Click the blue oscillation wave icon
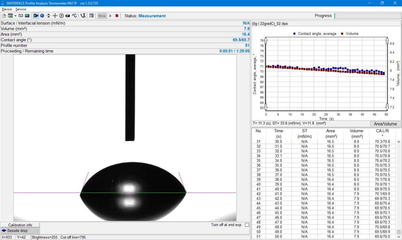The image size is (402, 240). pos(74,16)
